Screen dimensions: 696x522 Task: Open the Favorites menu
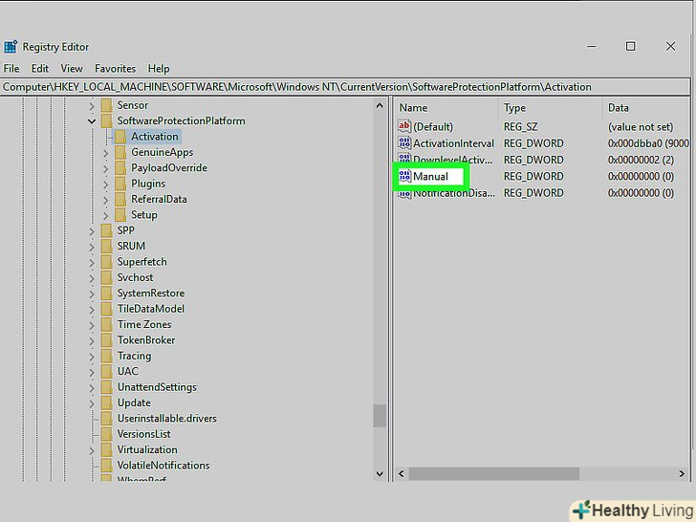tap(115, 69)
